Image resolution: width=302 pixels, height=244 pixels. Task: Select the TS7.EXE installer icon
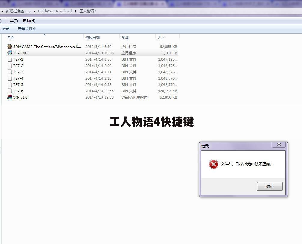tap(9, 53)
